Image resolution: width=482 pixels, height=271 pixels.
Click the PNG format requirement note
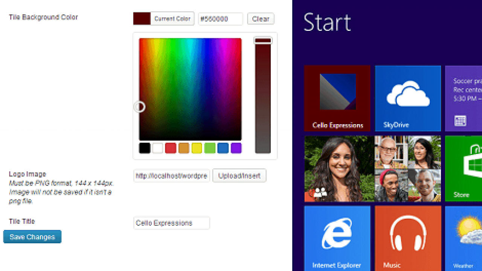(61, 192)
